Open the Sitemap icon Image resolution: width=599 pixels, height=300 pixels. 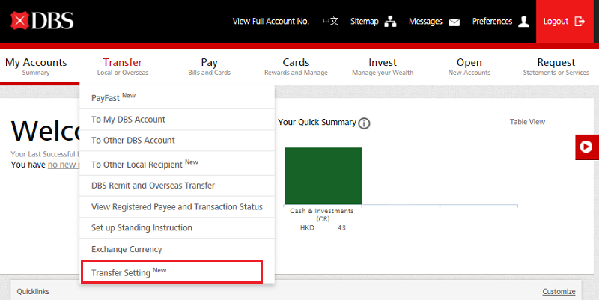tap(390, 22)
